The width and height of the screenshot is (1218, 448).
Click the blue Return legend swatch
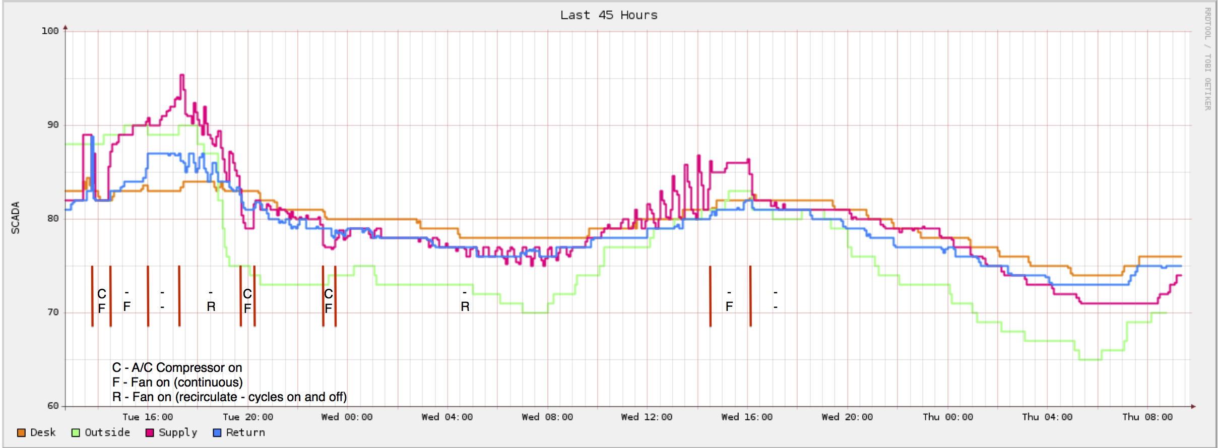pyautogui.click(x=217, y=433)
